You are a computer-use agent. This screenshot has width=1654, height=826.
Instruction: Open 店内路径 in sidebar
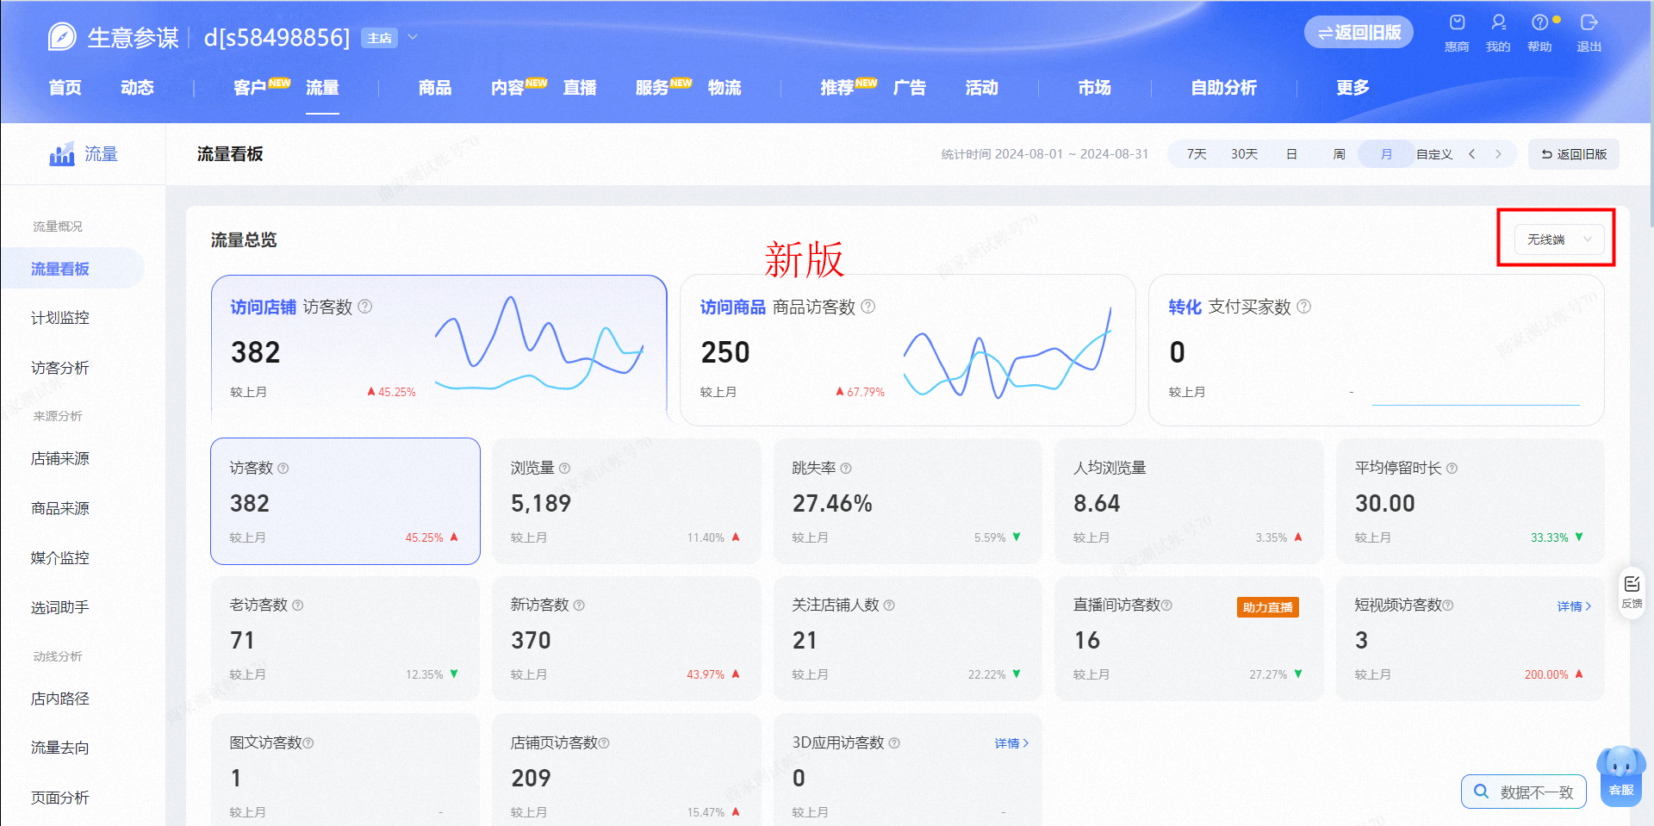point(60,699)
